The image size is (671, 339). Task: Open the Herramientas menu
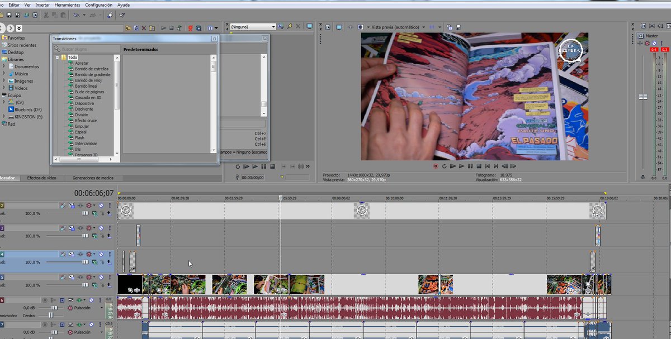(67, 4)
